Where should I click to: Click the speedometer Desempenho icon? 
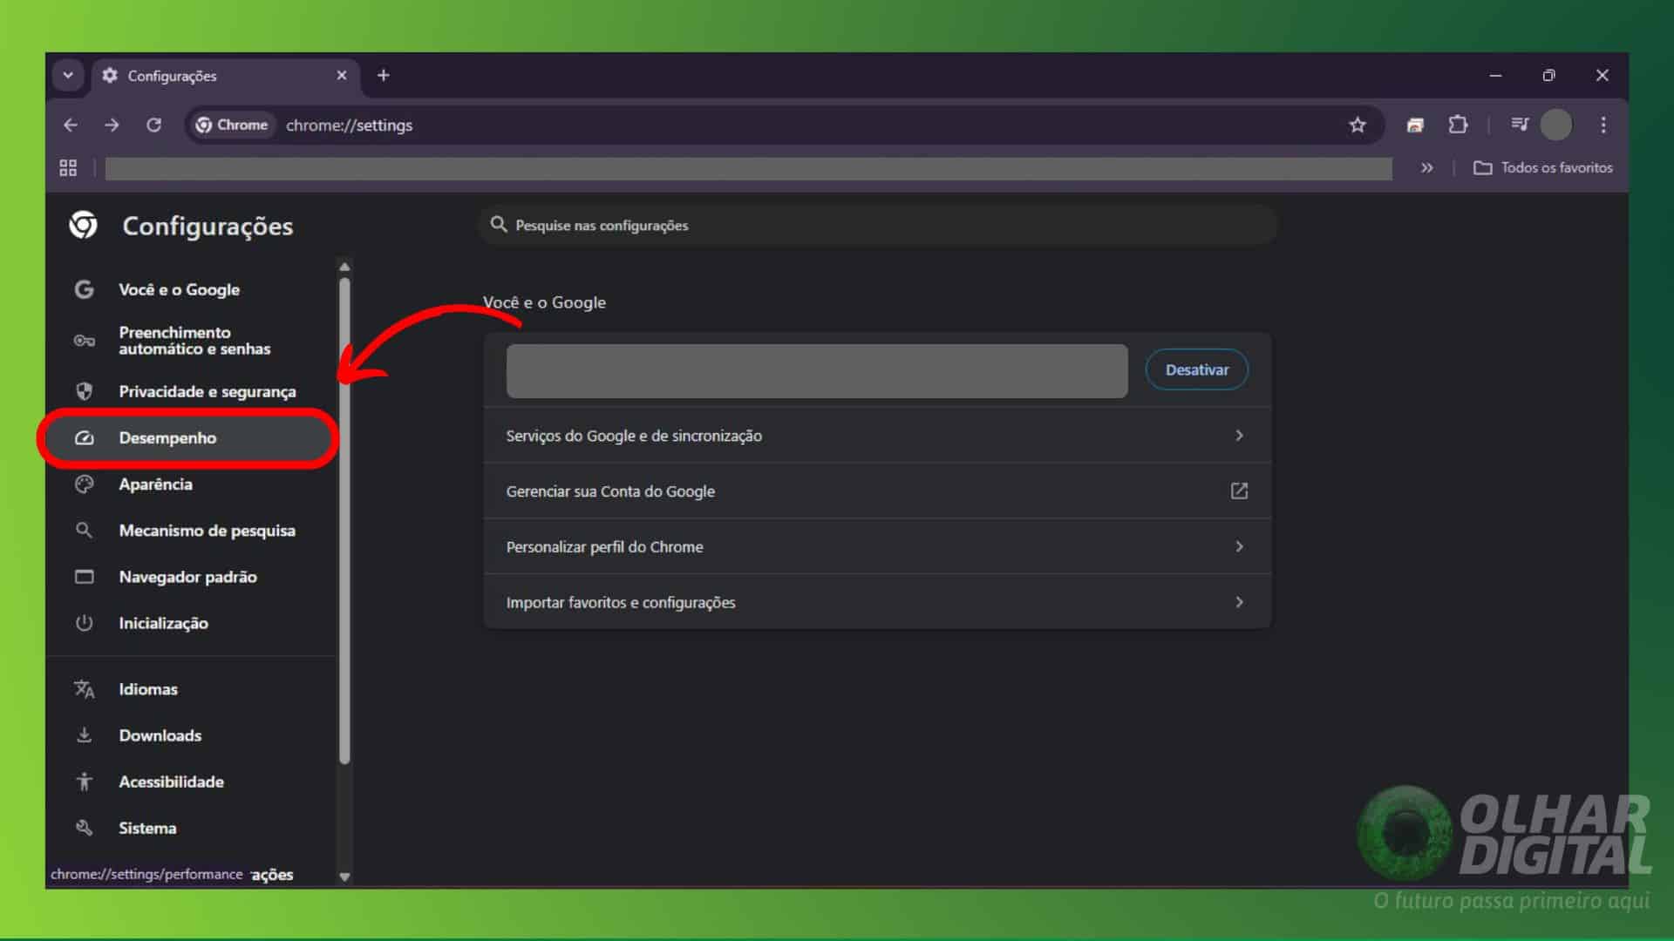tap(84, 438)
